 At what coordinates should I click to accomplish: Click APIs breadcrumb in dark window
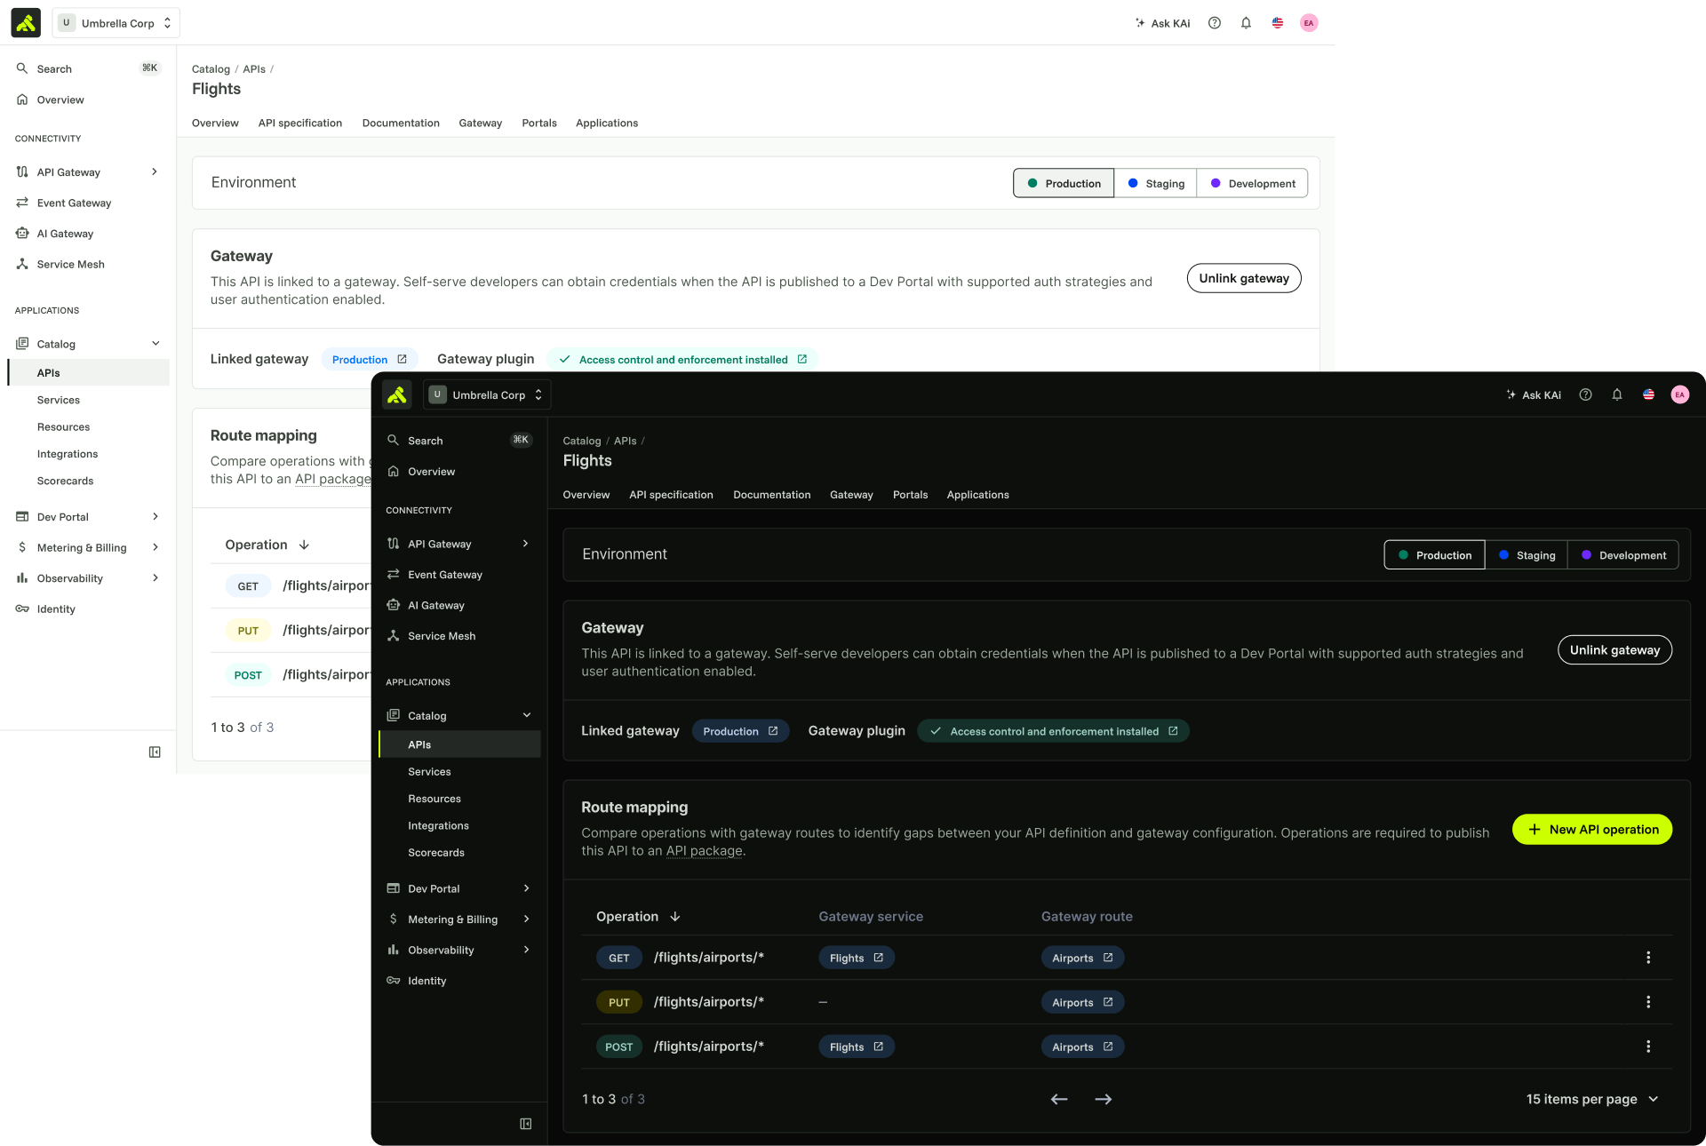pos(625,441)
